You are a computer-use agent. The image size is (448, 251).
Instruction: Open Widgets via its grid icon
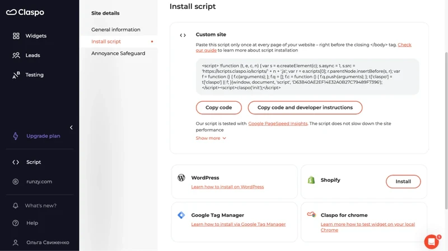click(x=16, y=36)
